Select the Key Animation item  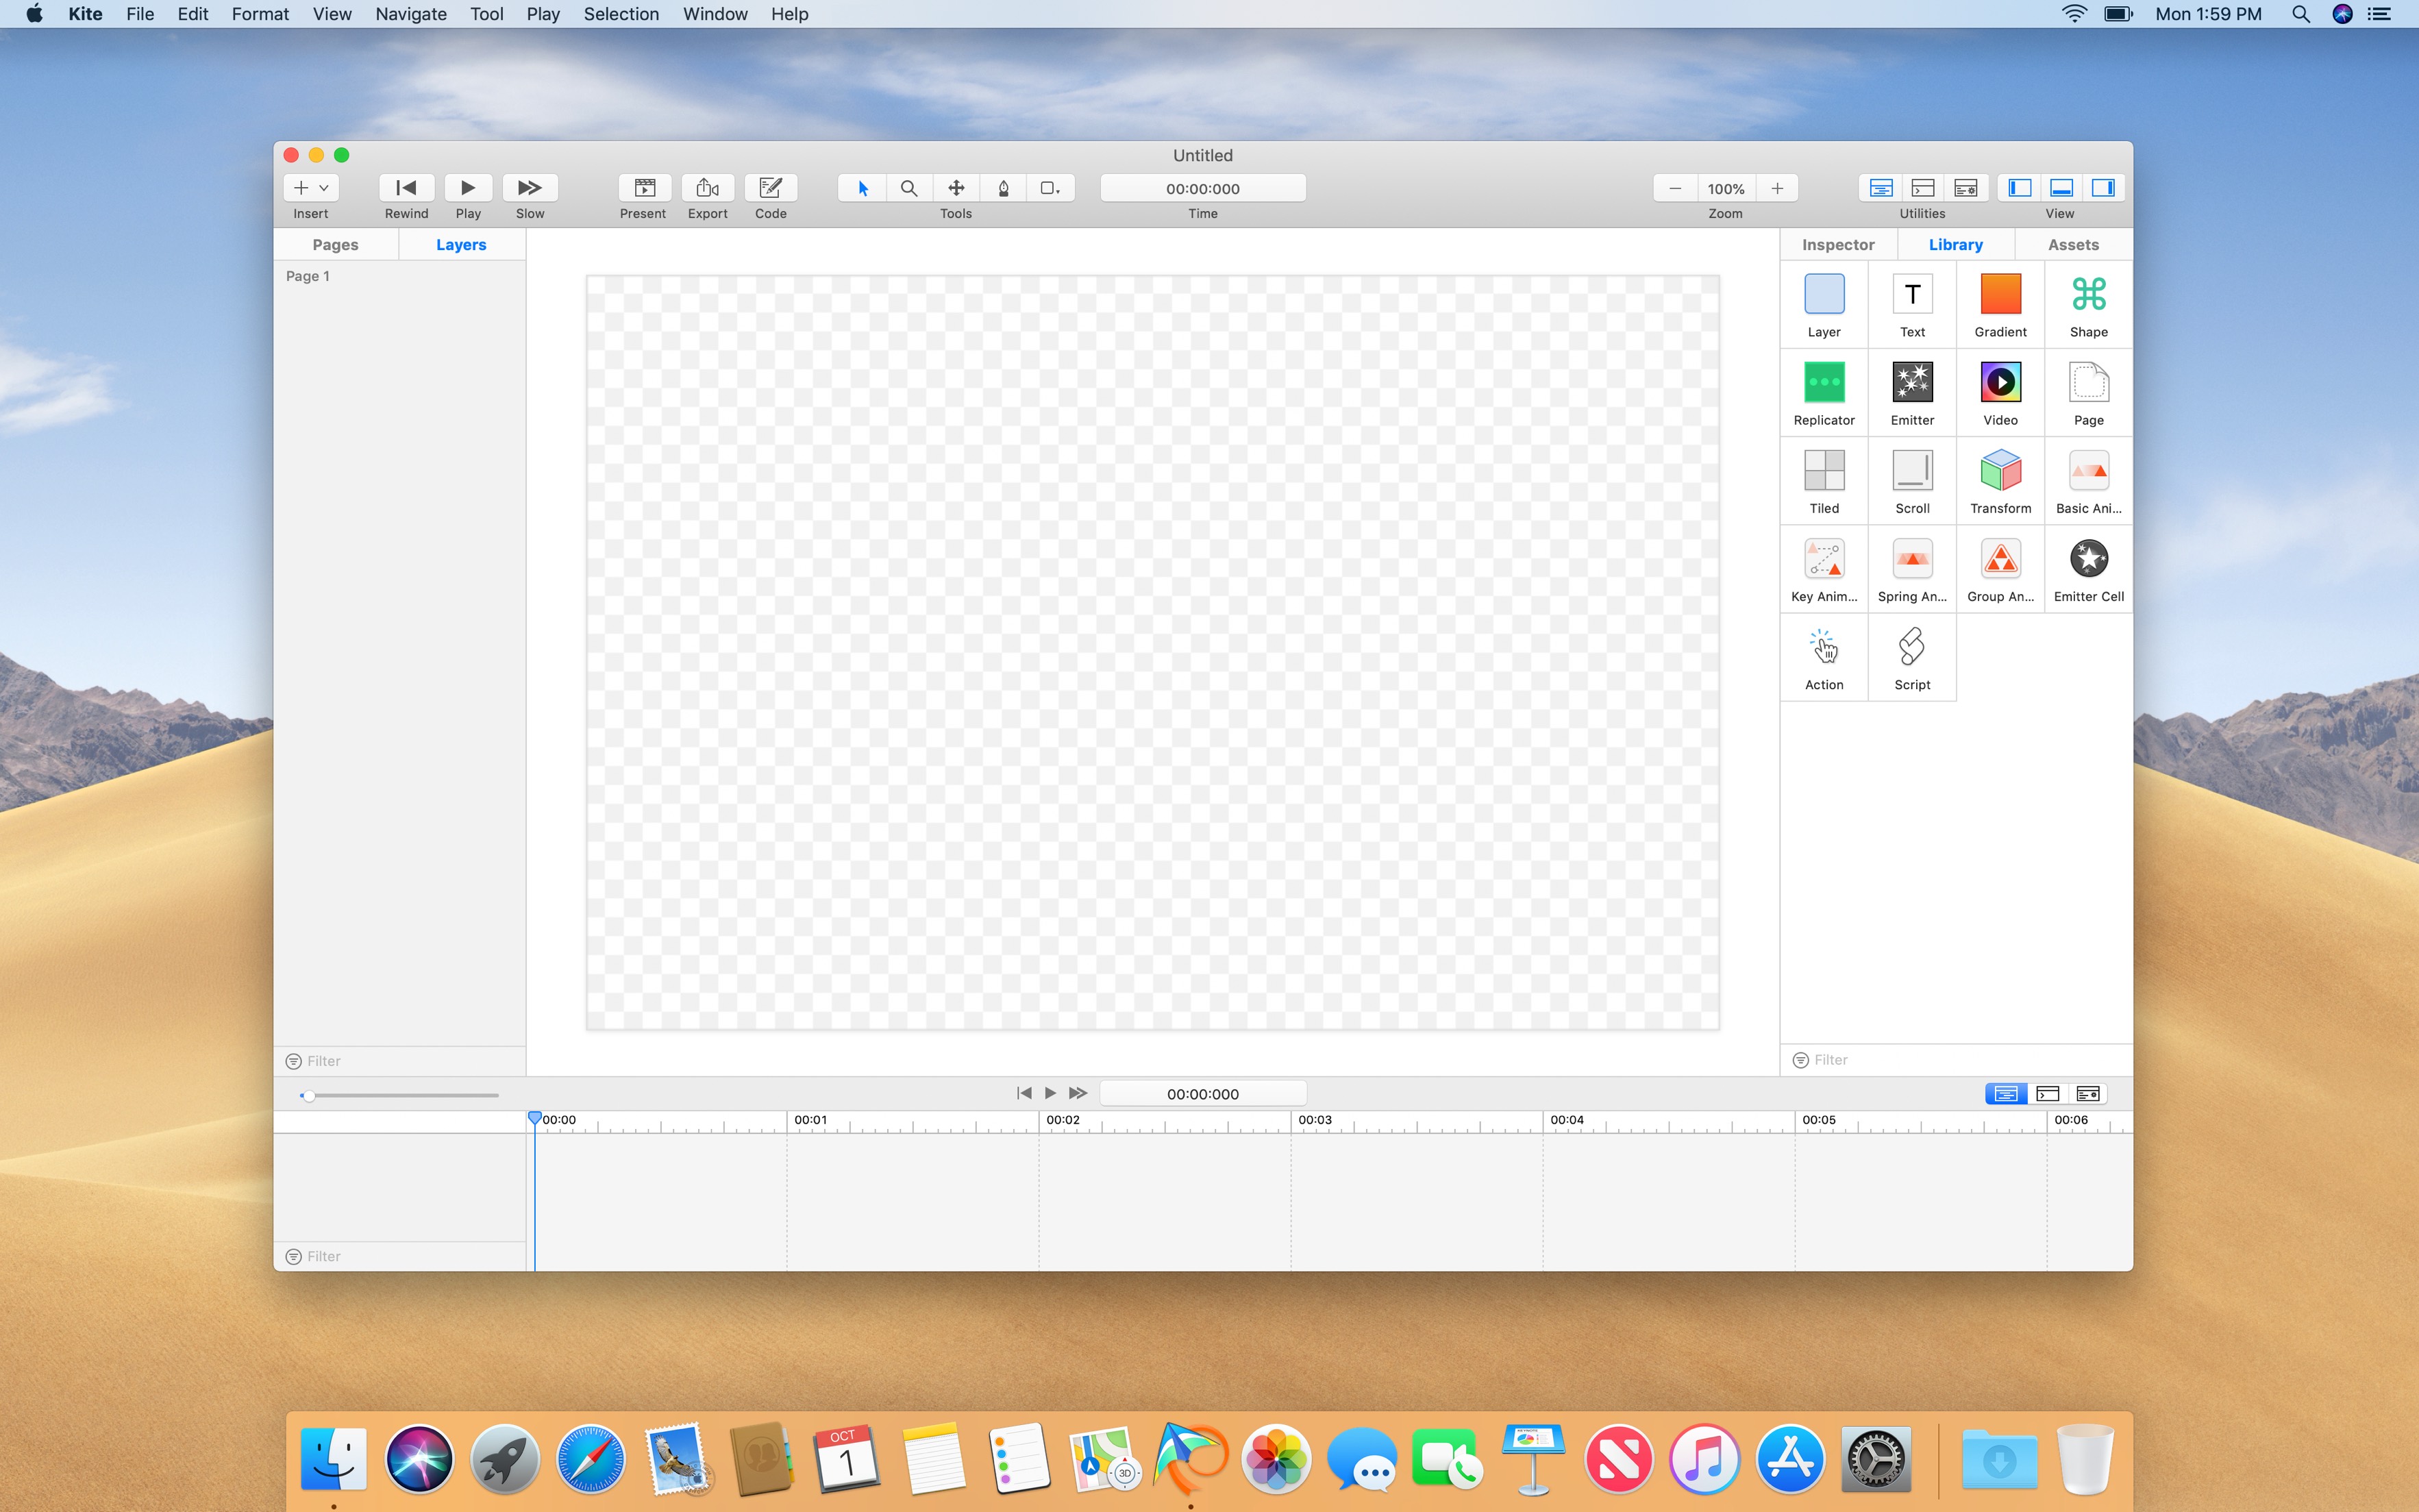1824,569
